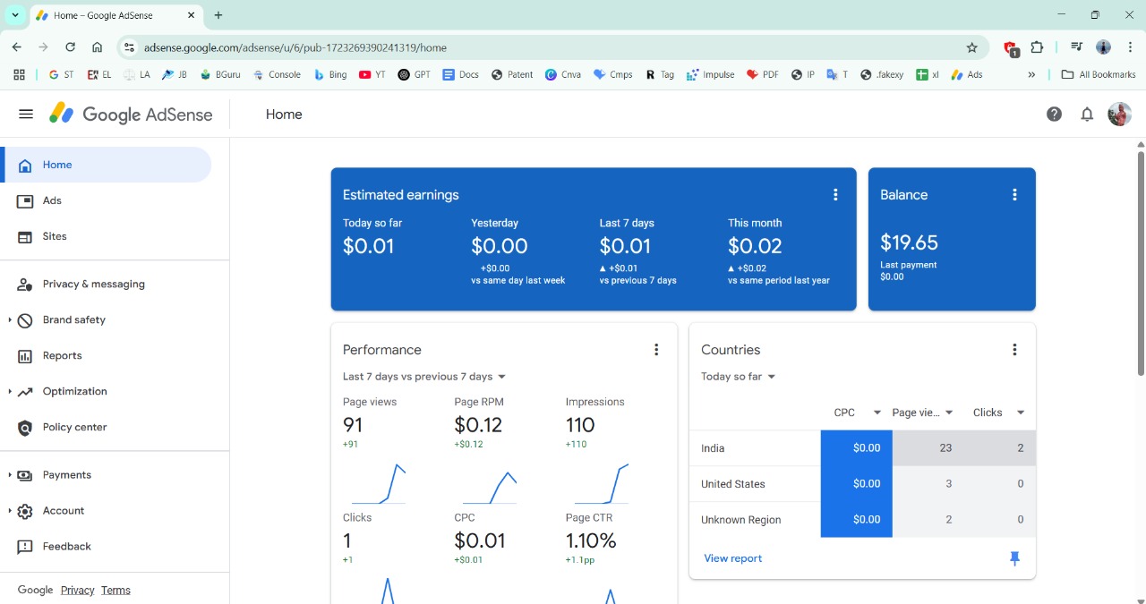Click the address bar URL

click(x=295, y=47)
